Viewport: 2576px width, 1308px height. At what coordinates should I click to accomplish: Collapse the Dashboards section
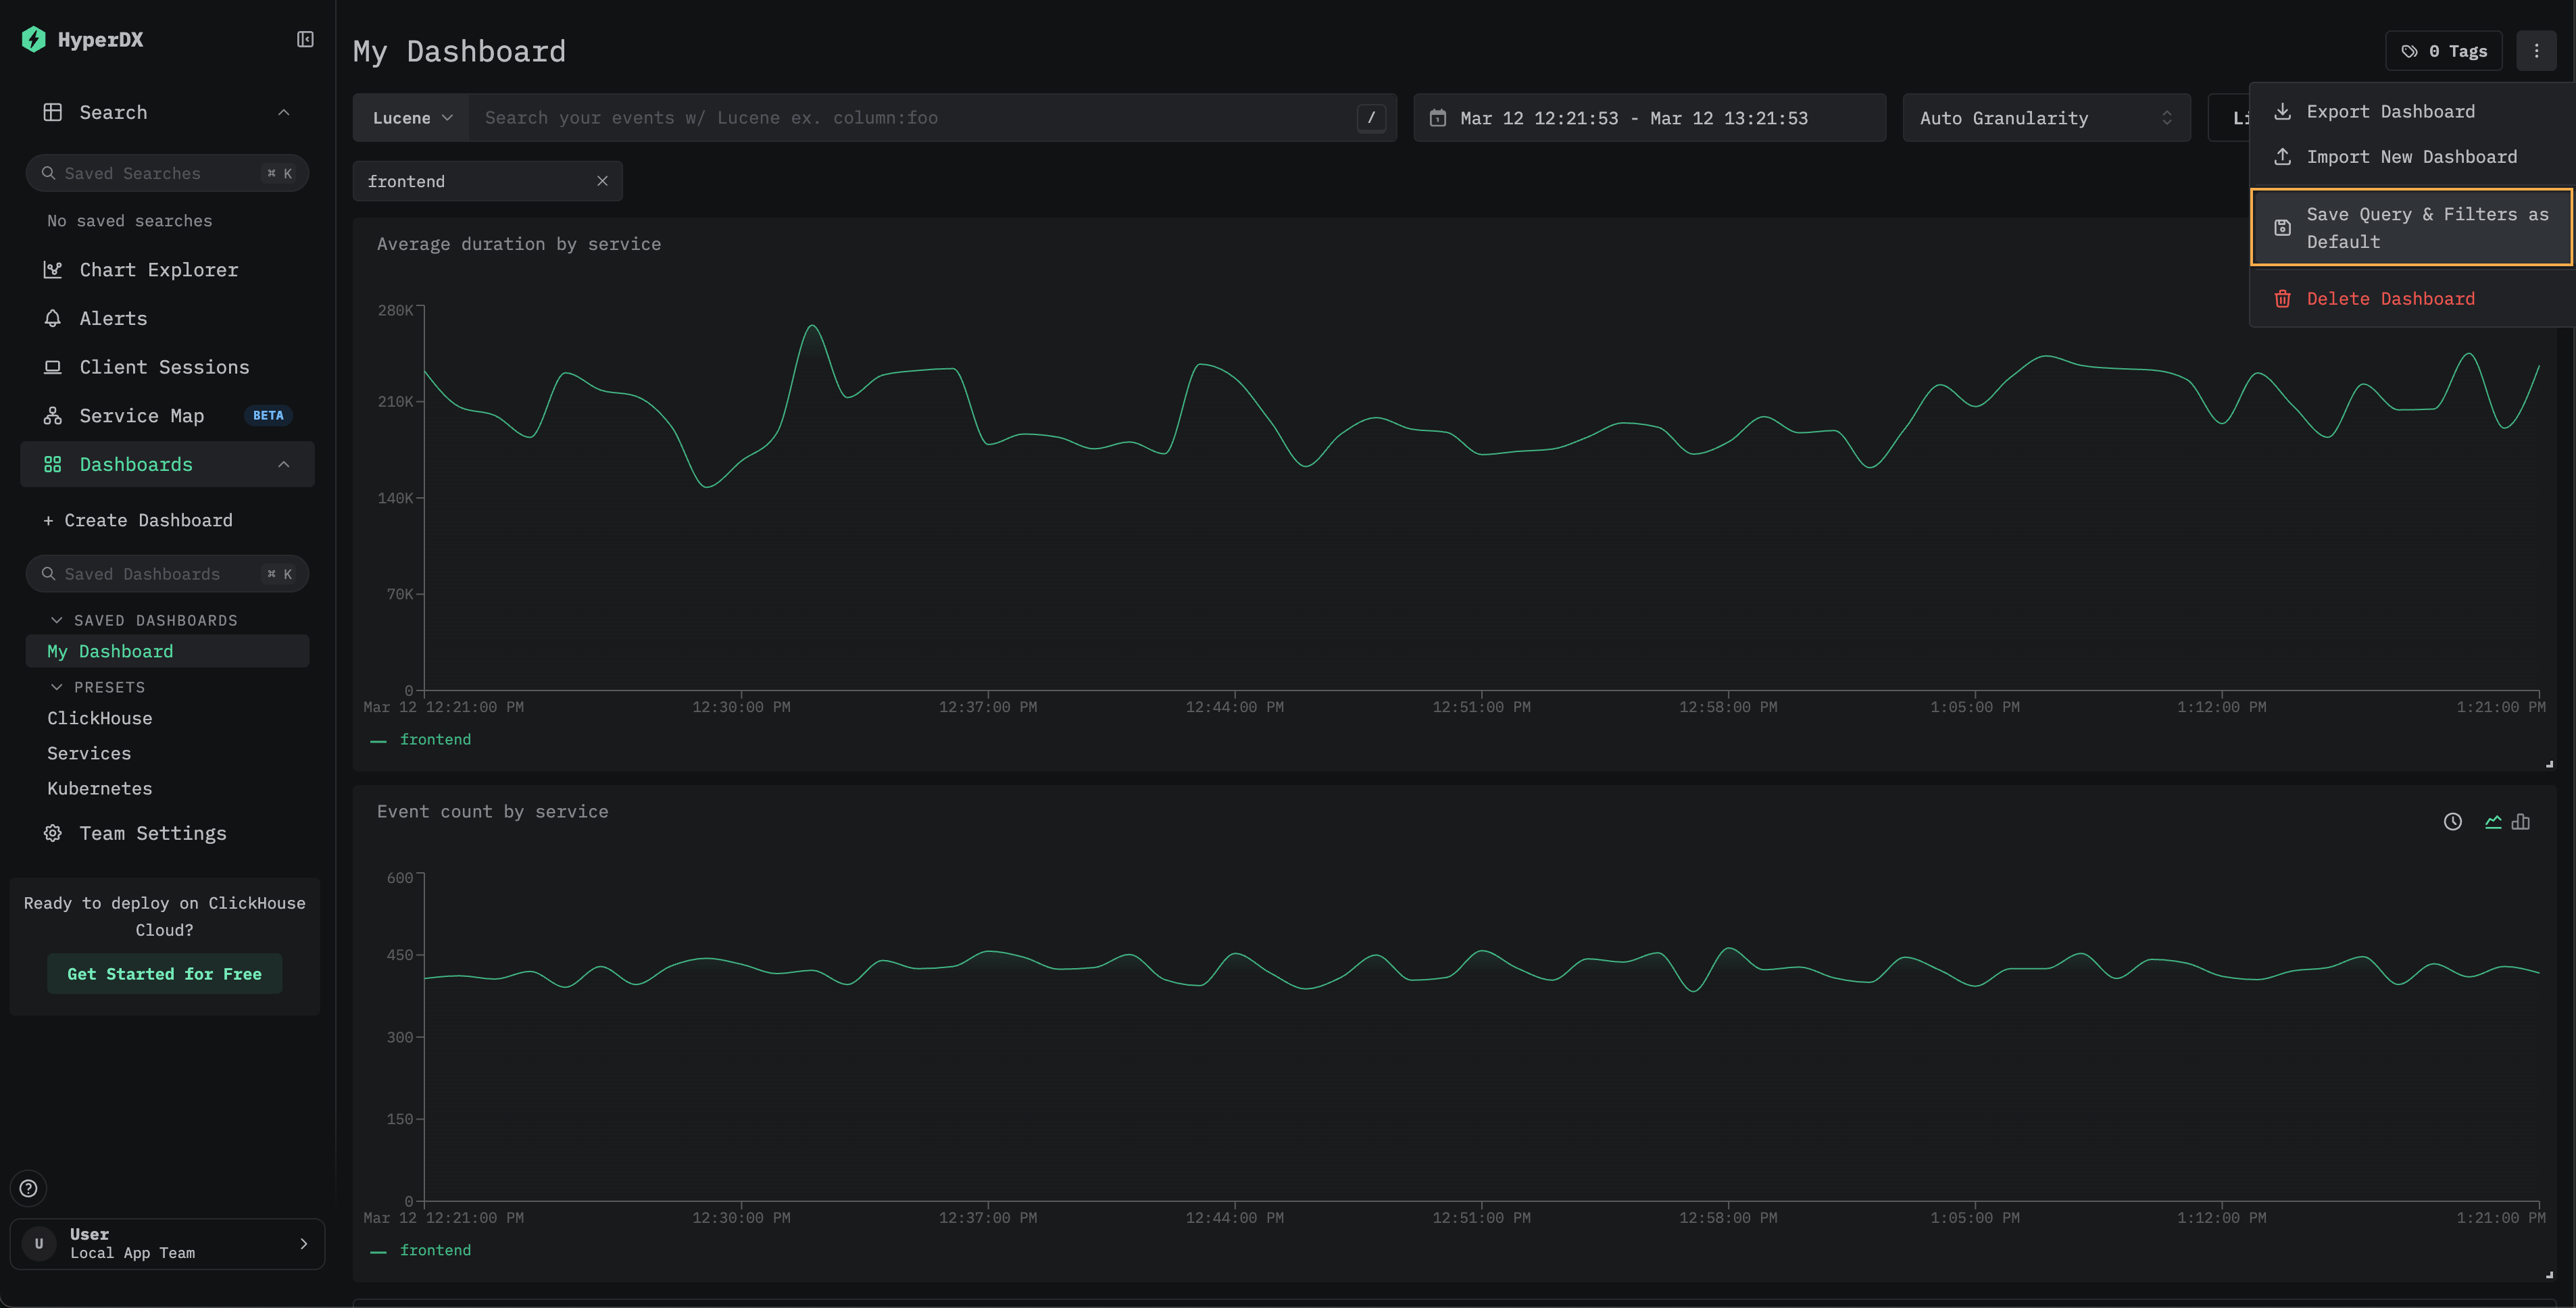284,464
